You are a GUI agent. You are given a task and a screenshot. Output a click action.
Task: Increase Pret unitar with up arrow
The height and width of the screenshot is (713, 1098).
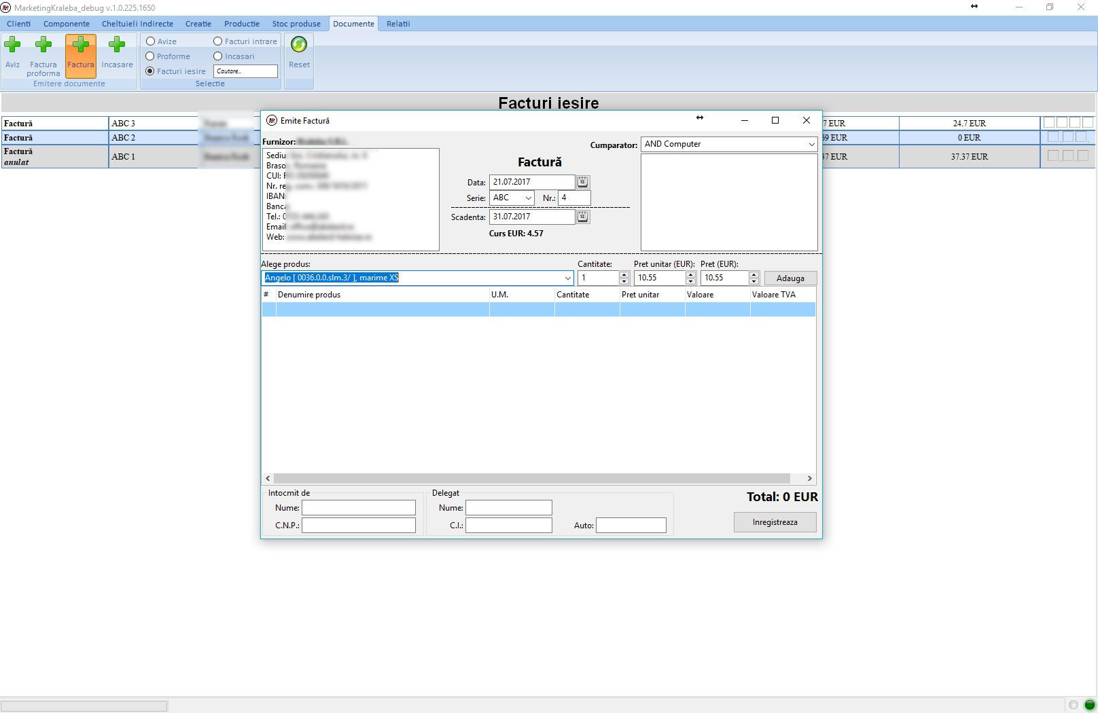coord(690,274)
